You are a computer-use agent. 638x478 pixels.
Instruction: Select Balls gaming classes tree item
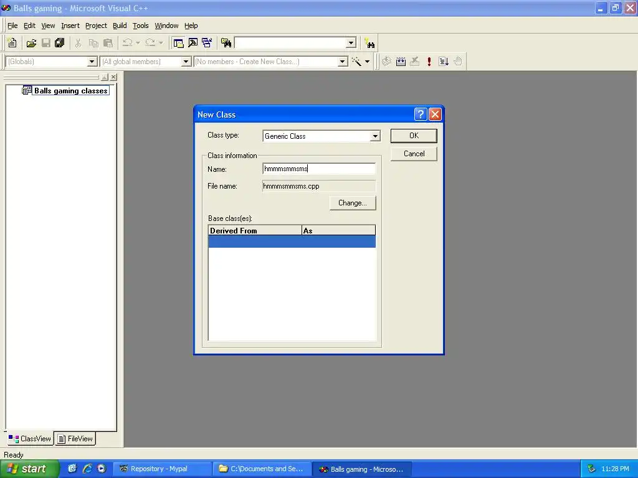coord(71,91)
